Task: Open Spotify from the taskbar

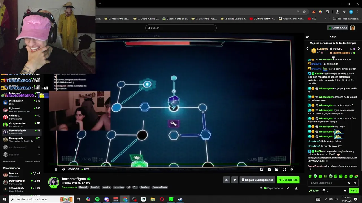Action: click(x=97, y=199)
